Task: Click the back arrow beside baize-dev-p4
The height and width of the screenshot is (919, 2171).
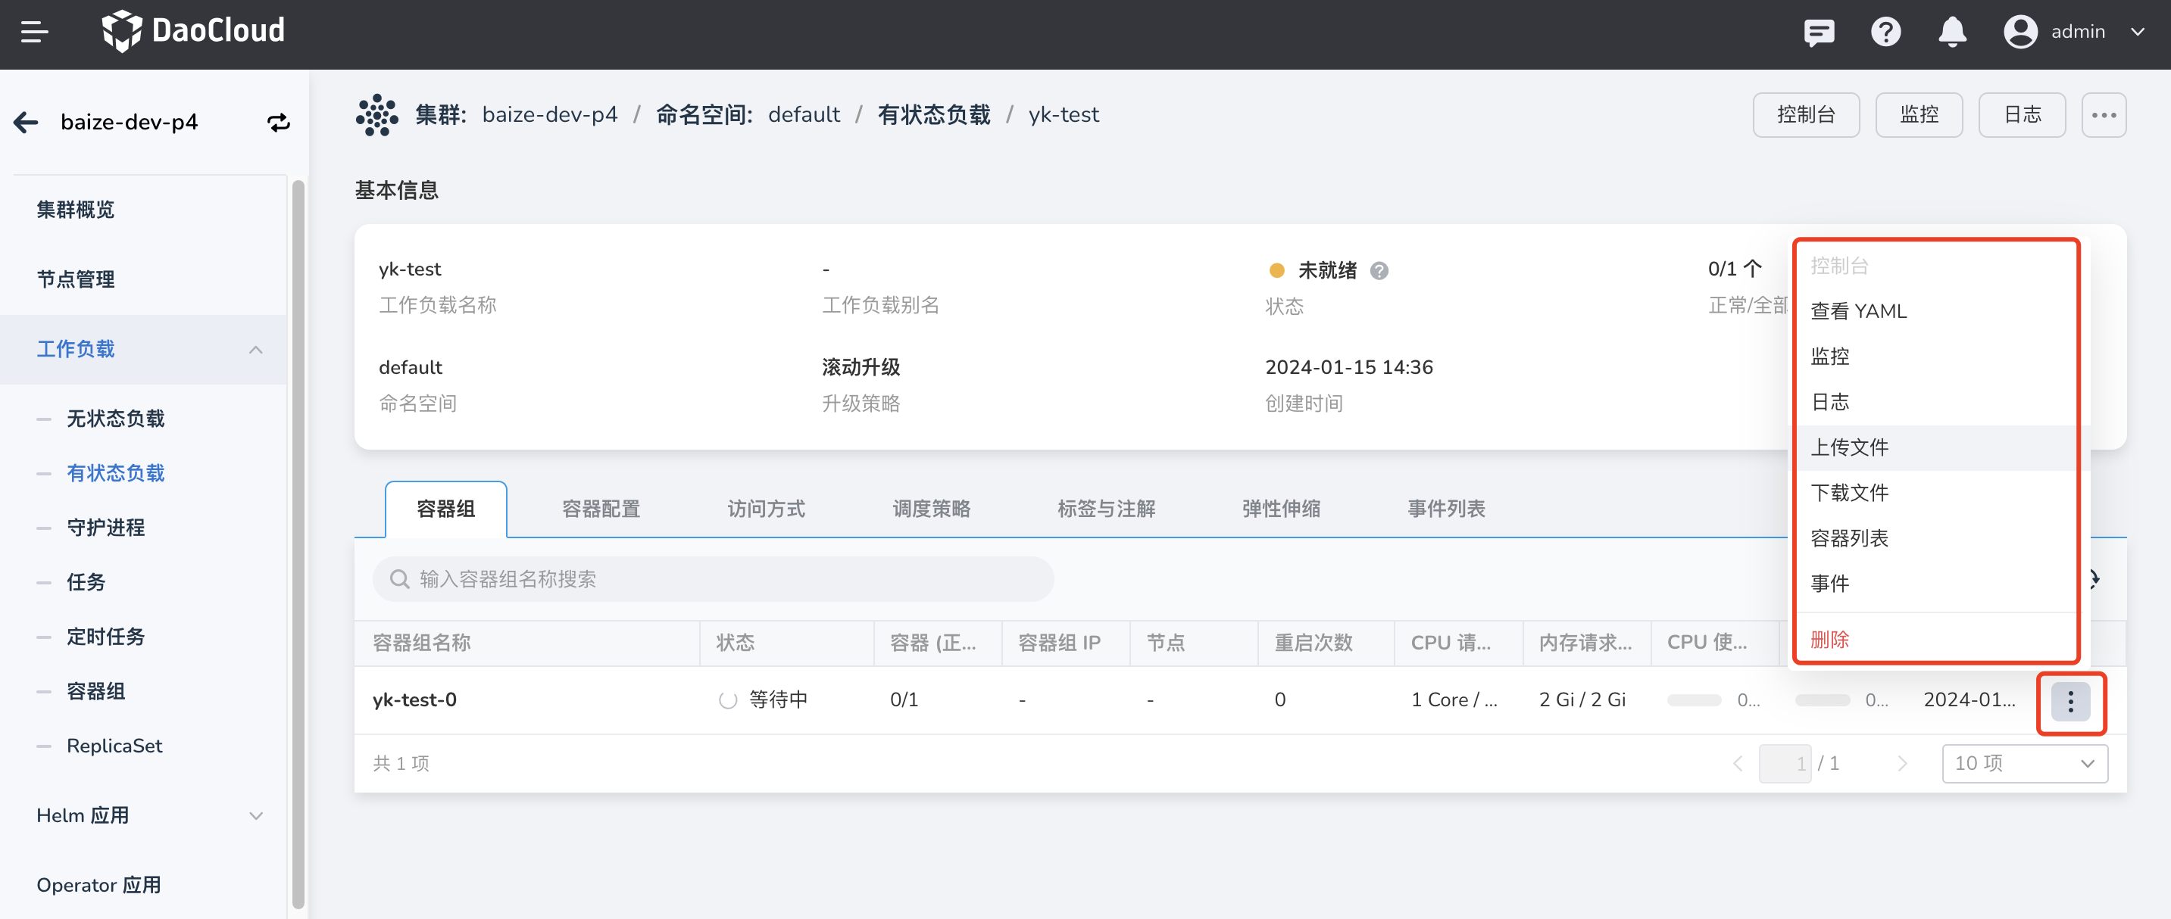Action: [x=25, y=122]
